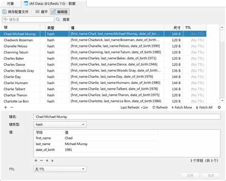Click the Refresh button
This screenshot has width=226, height=181.
coord(160,107)
